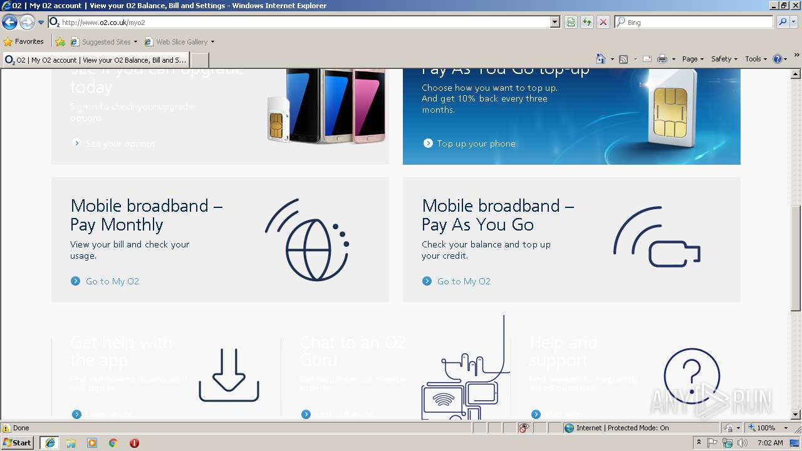This screenshot has width=802, height=451.
Task: Stop loading with the red X icon
Action: (603, 23)
